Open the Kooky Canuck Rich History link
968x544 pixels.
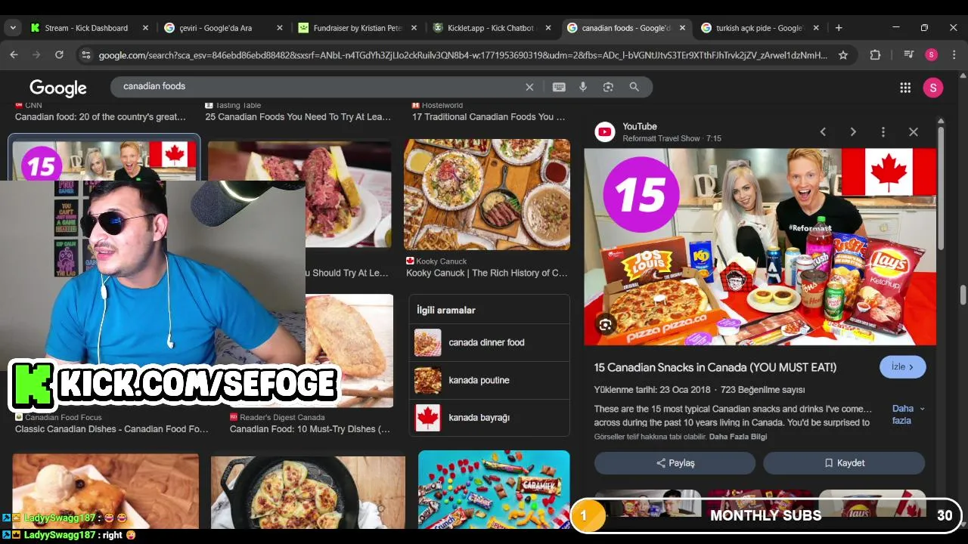(x=486, y=274)
